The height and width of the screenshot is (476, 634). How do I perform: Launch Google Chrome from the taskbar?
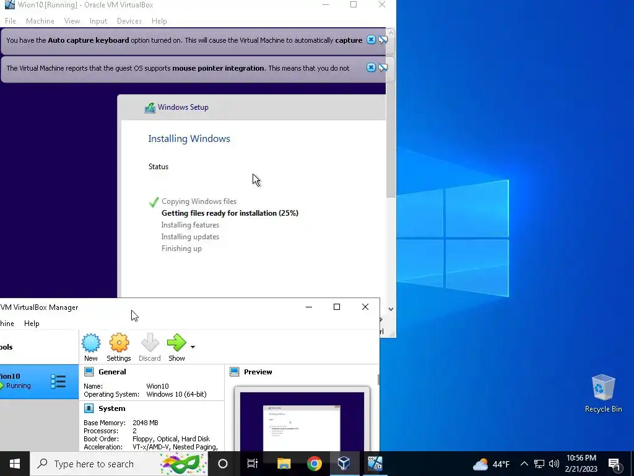314,464
